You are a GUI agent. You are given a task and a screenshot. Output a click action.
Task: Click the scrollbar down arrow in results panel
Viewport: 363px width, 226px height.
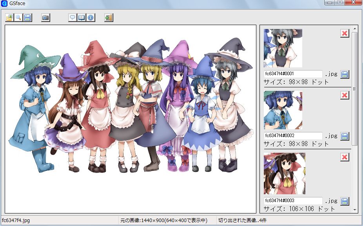[355, 210]
